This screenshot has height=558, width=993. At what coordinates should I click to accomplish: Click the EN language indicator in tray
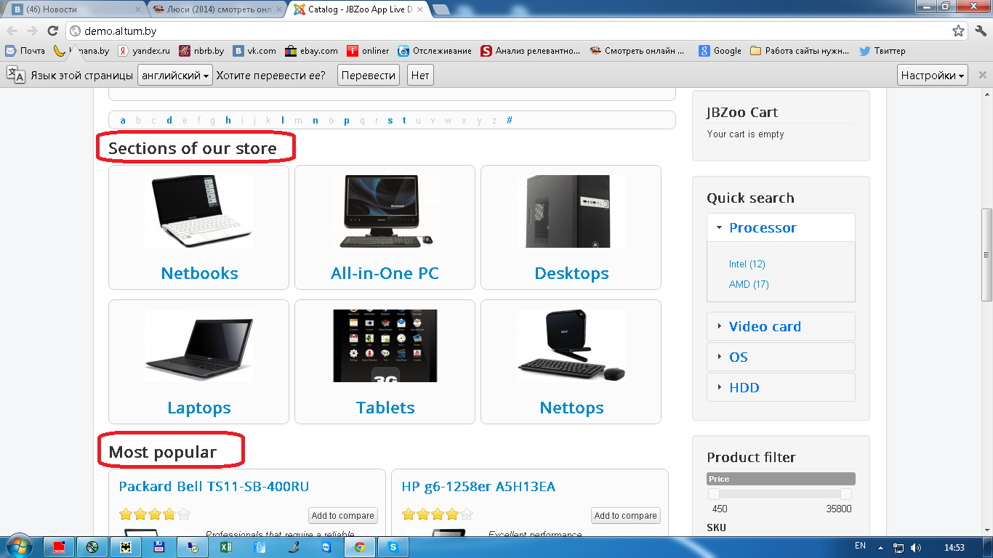tap(860, 546)
